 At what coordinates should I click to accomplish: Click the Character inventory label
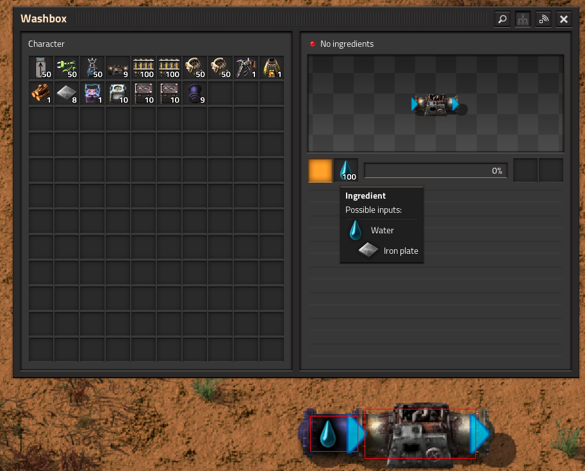point(46,44)
